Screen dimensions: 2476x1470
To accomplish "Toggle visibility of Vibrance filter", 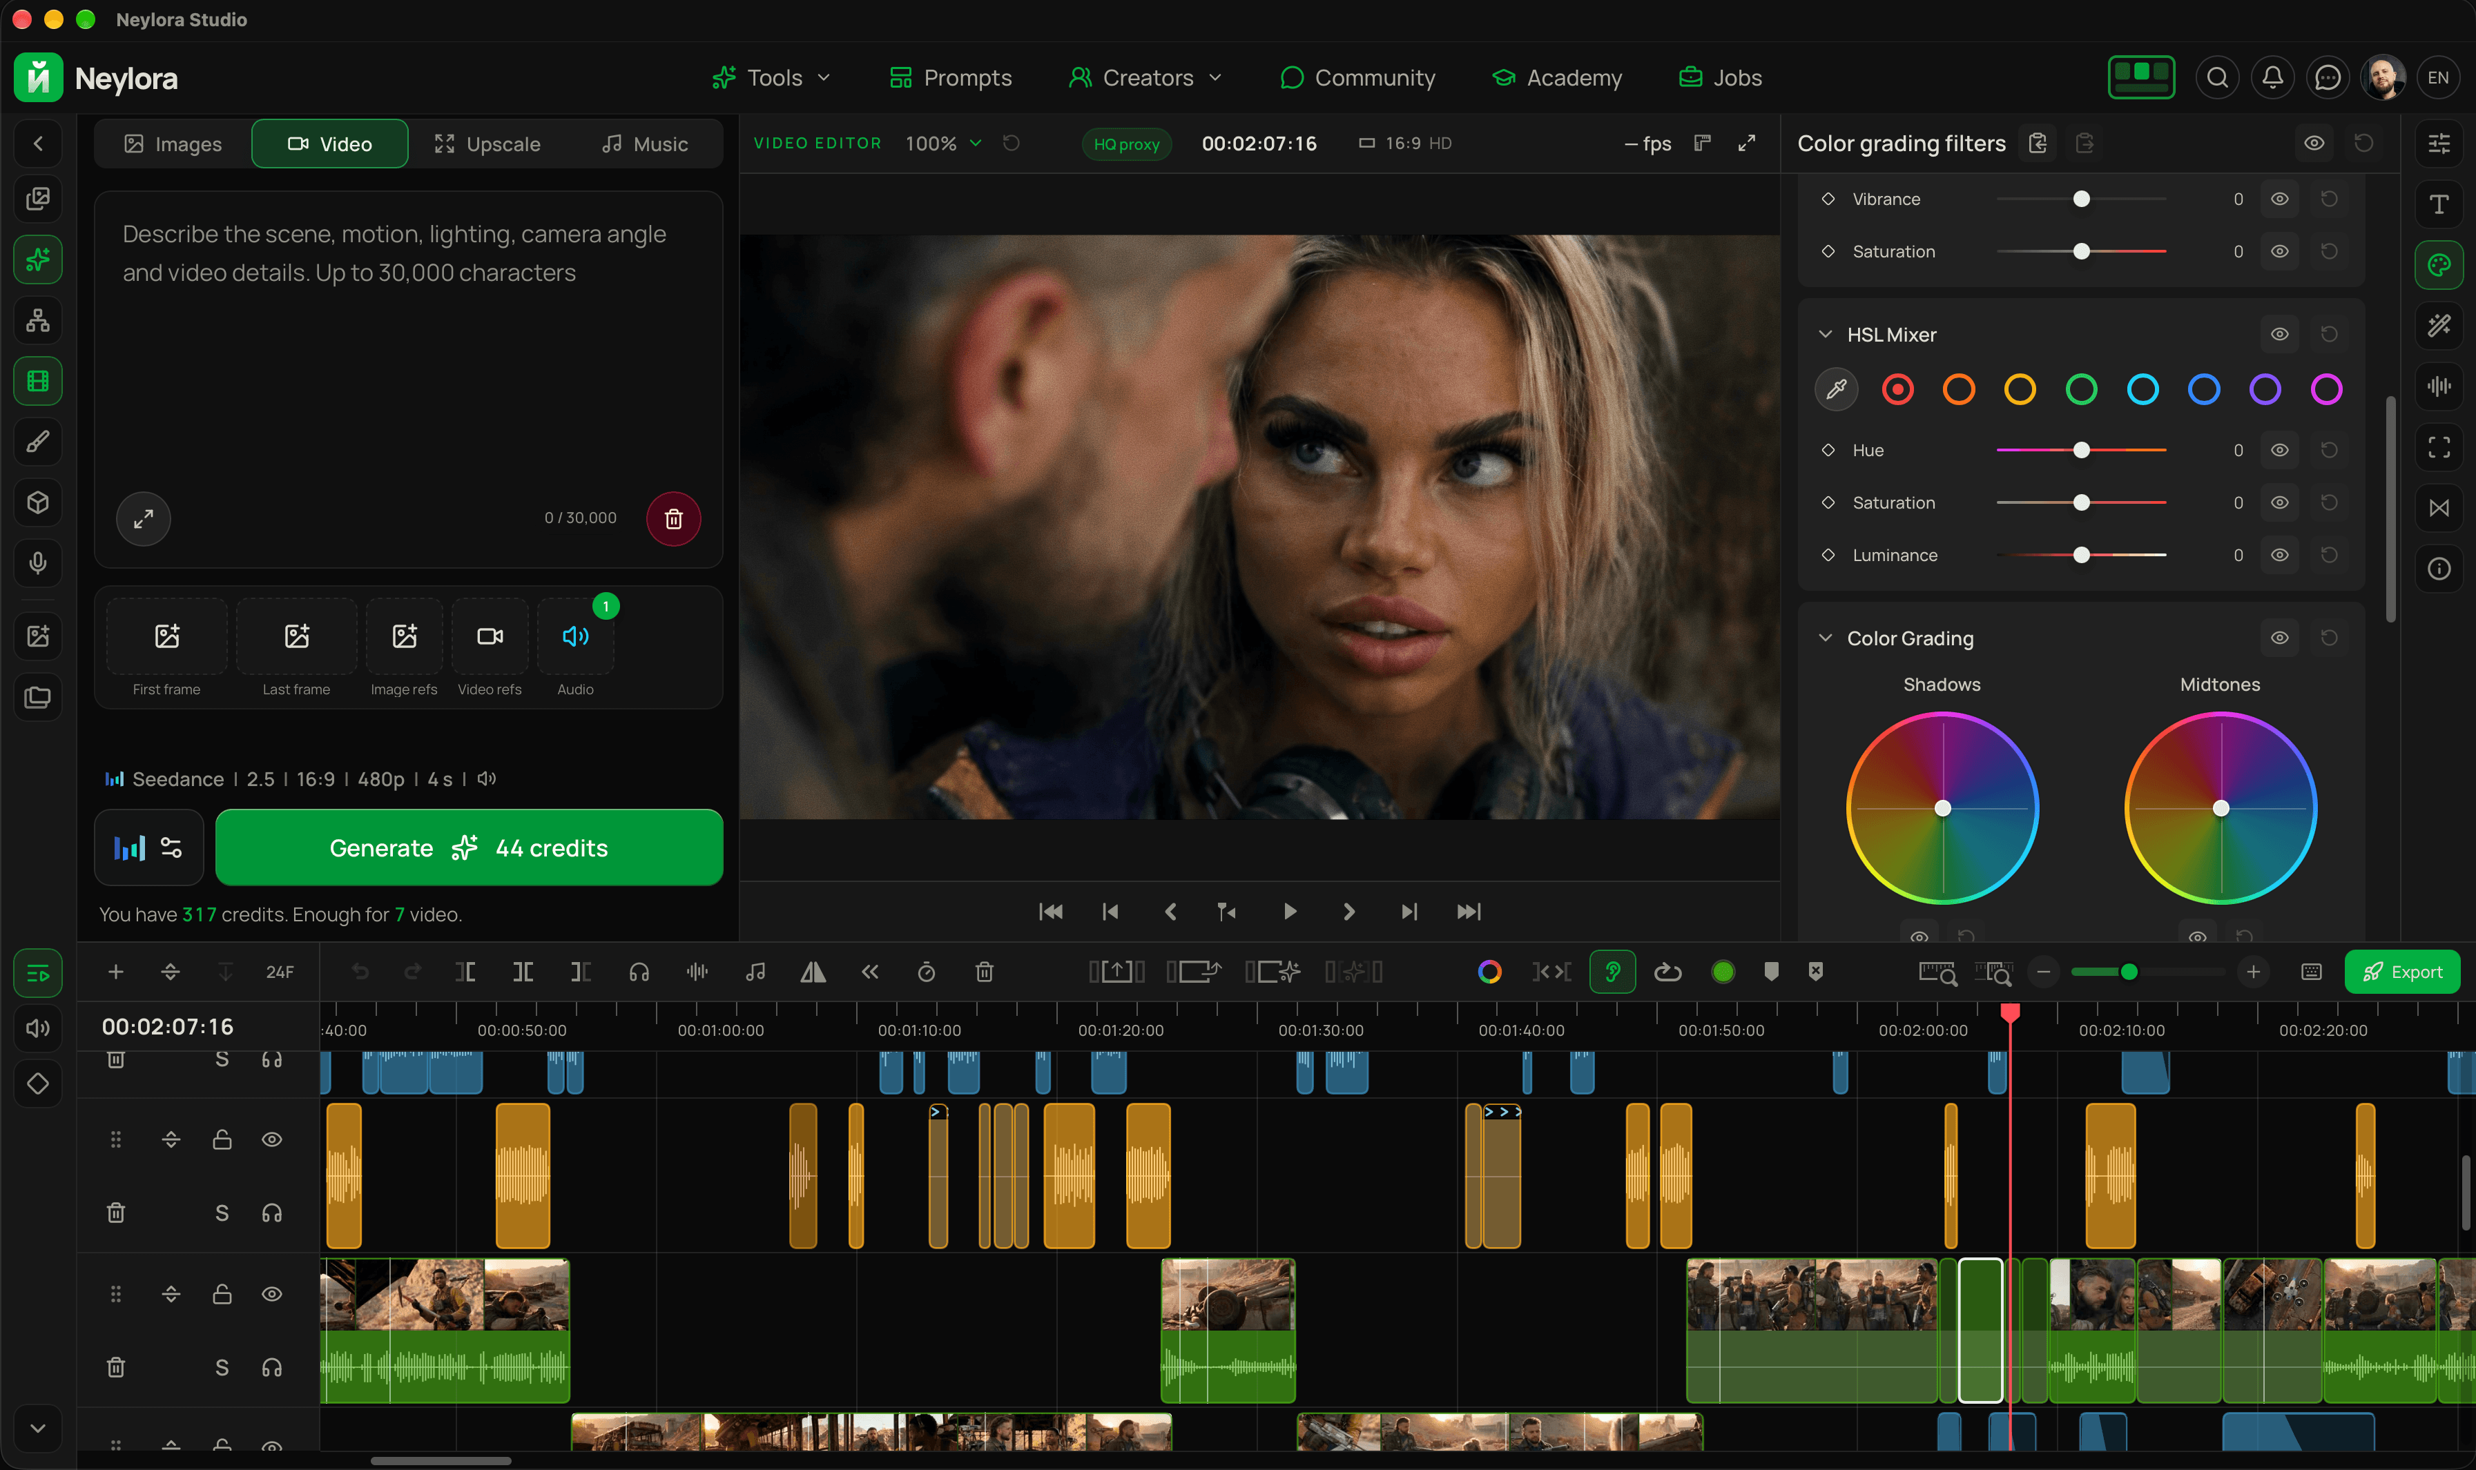I will (2279, 199).
